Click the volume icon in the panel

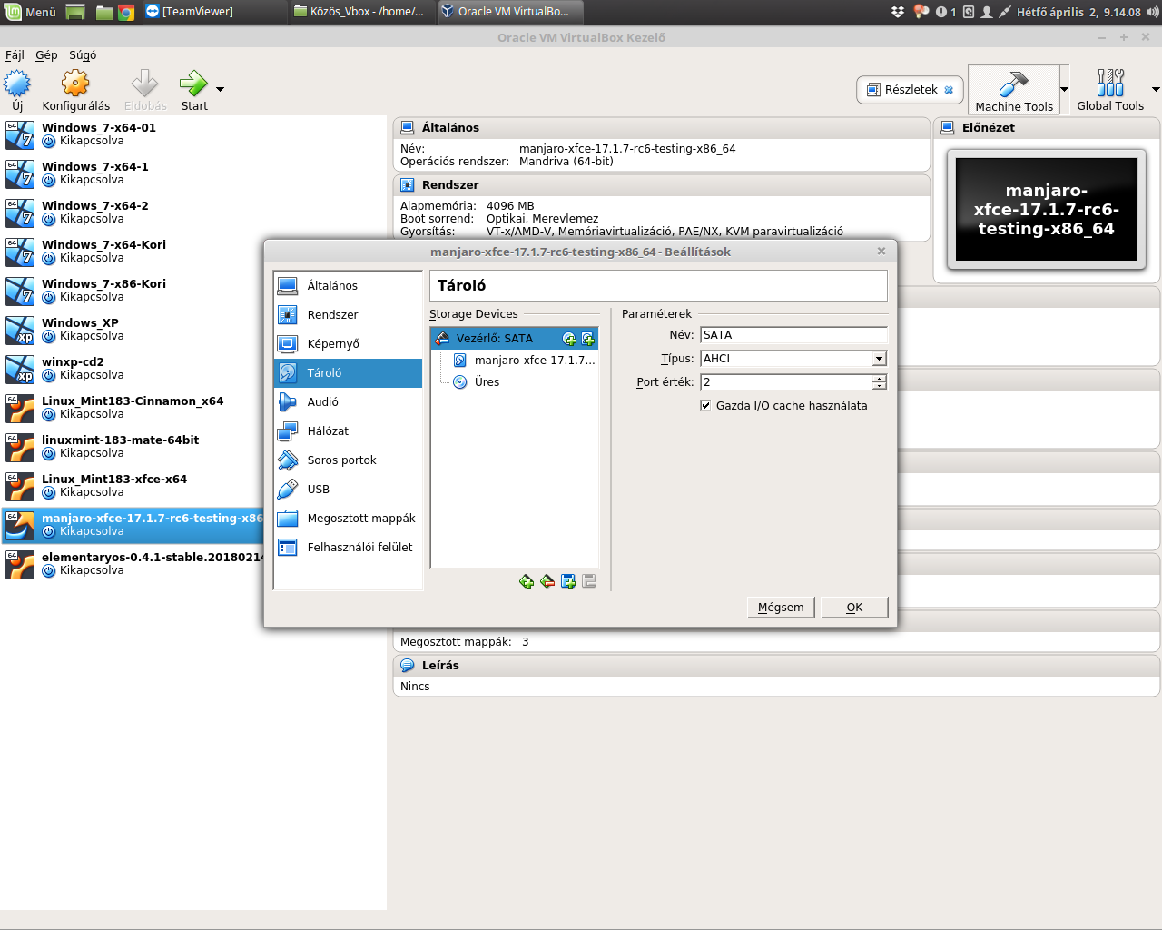[x=1153, y=12]
